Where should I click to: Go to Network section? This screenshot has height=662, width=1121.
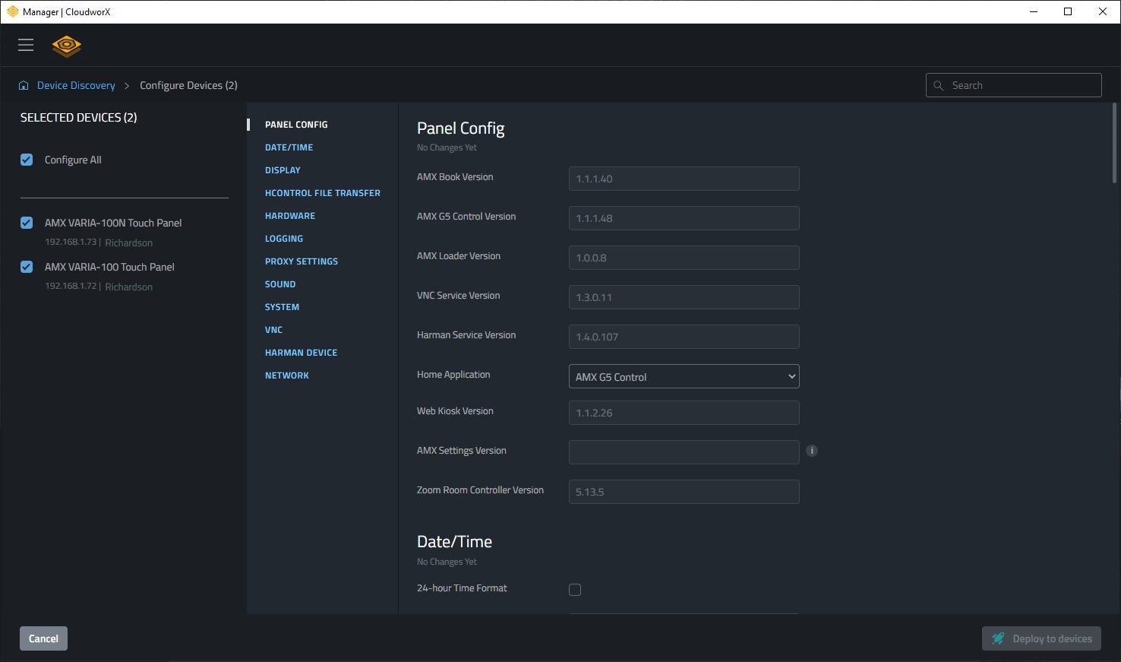point(287,375)
